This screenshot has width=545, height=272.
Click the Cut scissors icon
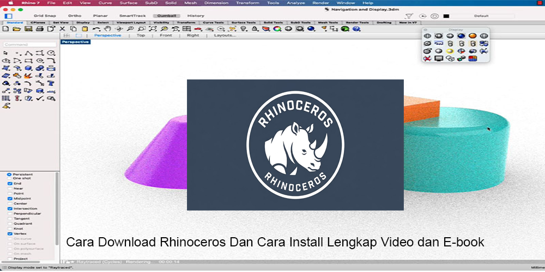(x=62, y=29)
